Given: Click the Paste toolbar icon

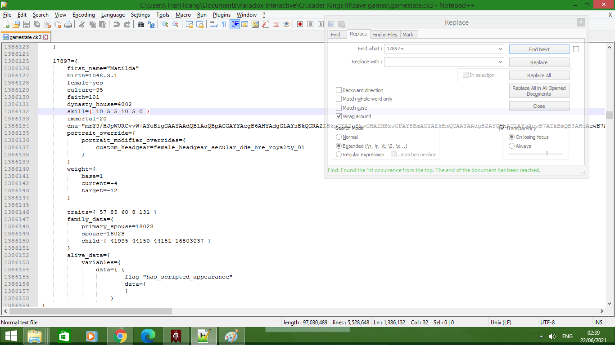Looking at the screenshot, I should click(103, 24).
